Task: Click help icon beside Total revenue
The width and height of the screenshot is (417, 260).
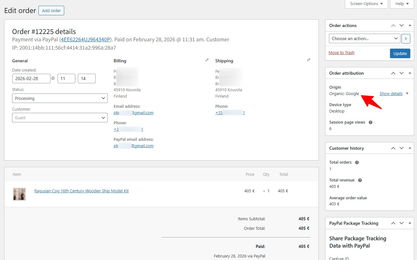Action: pyautogui.click(x=360, y=180)
